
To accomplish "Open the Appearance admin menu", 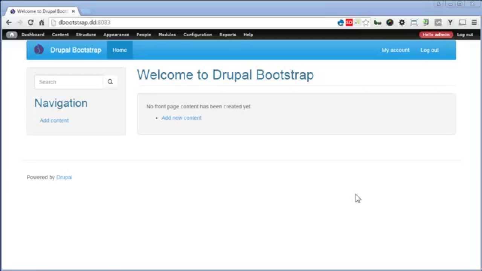I will pos(116,35).
